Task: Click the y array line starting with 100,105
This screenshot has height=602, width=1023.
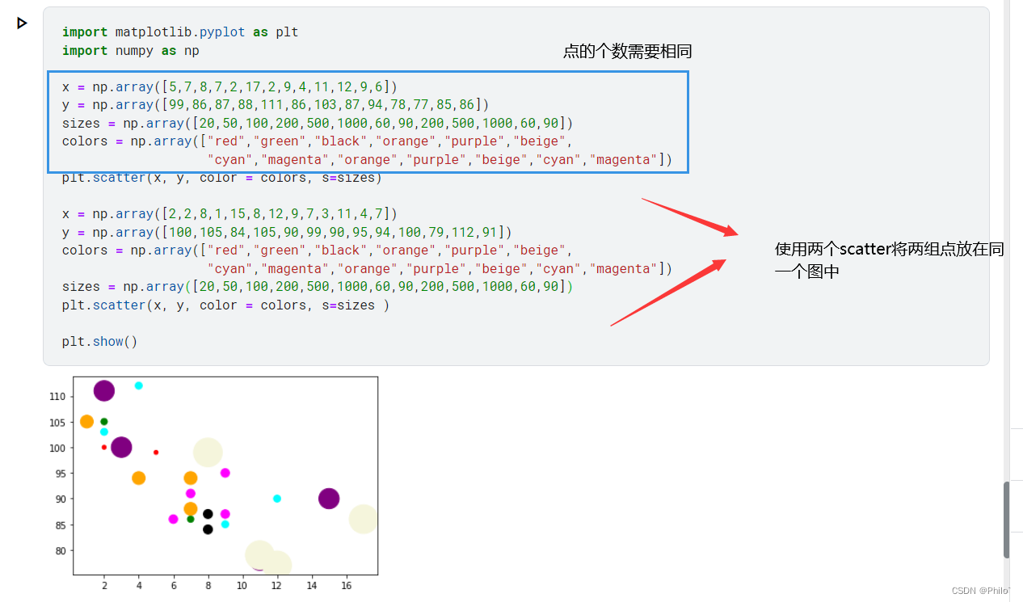Action: tap(287, 233)
